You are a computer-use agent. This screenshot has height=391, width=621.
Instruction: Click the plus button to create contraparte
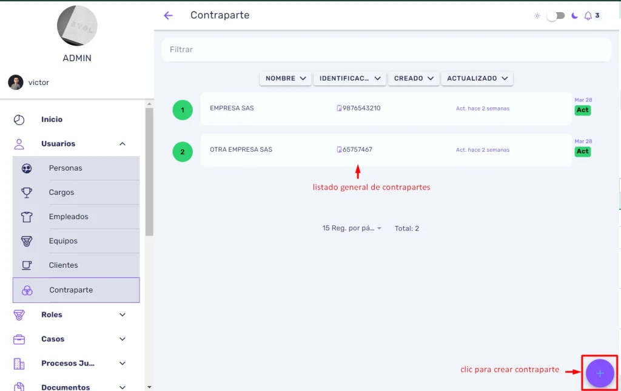coord(600,373)
